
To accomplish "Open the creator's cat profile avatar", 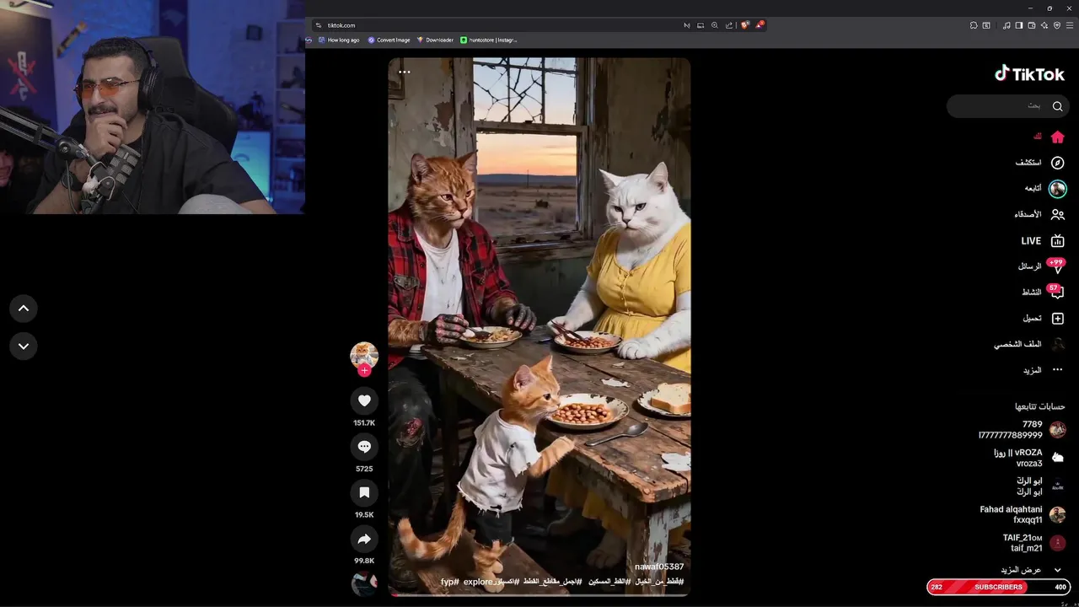I will pyautogui.click(x=364, y=355).
